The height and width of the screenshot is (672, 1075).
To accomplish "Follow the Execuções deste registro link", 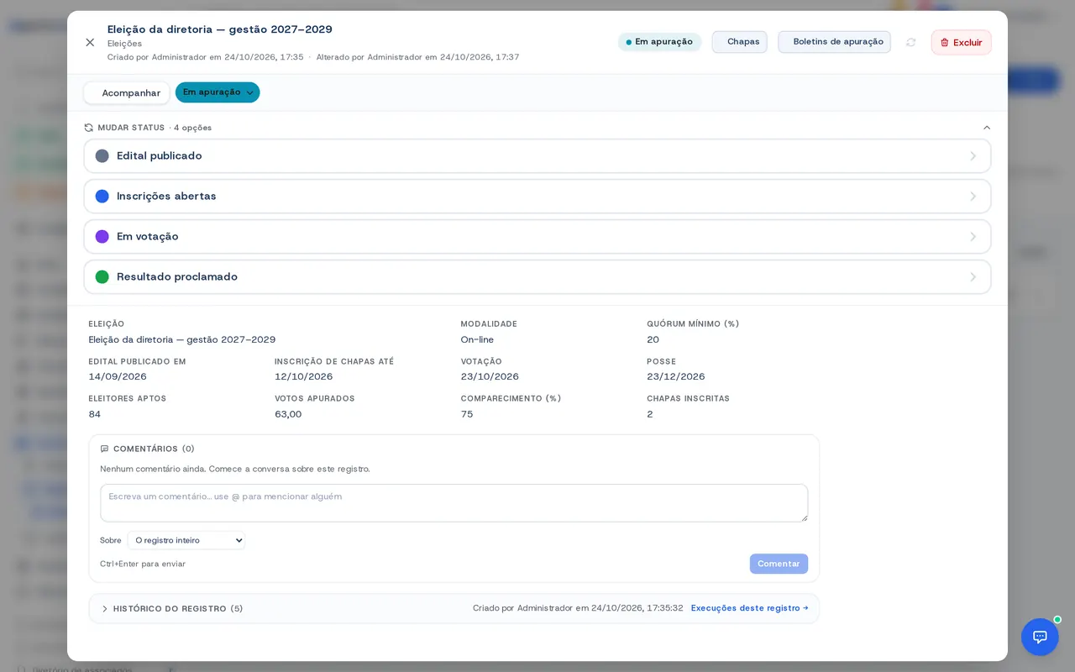I will (749, 608).
